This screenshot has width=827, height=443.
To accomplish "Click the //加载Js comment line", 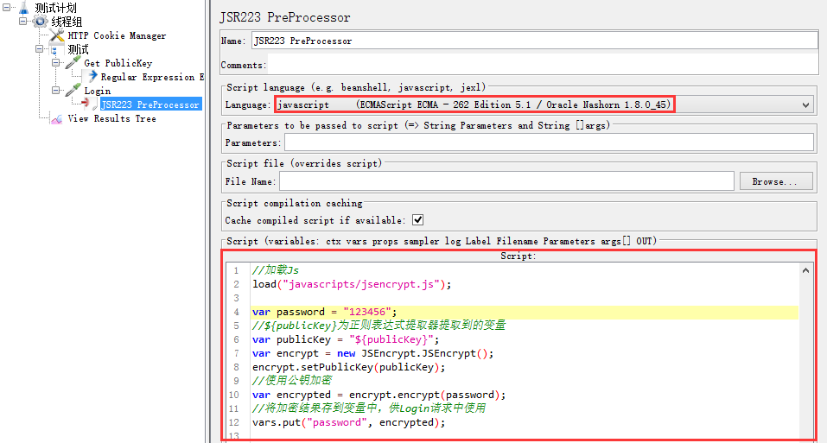I will pyautogui.click(x=276, y=270).
